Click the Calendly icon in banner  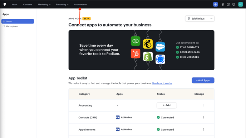tap(160, 59)
